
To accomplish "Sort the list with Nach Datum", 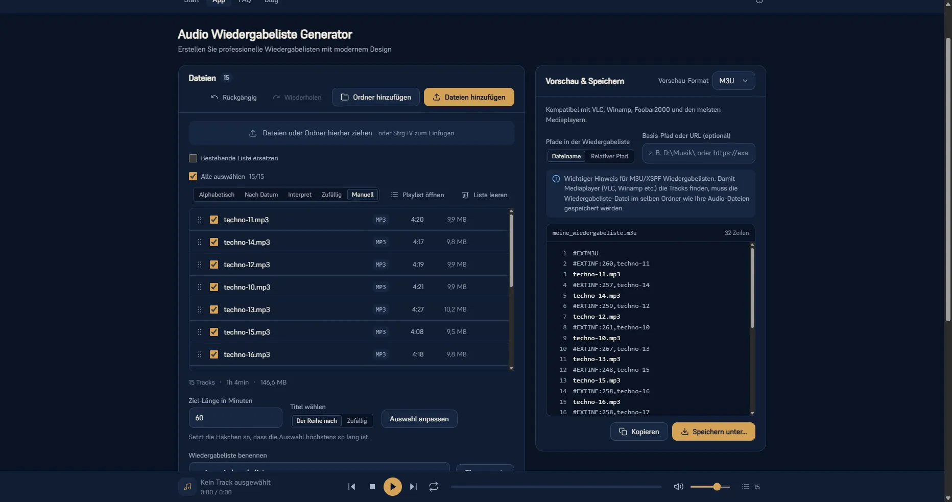I will pos(261,195).
